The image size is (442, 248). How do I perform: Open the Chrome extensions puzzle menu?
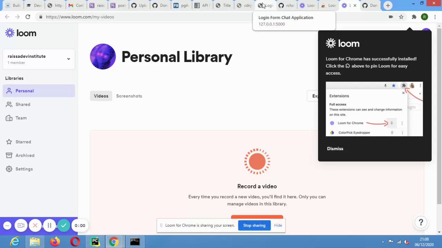pyautogui.click(x=414, y=17)
